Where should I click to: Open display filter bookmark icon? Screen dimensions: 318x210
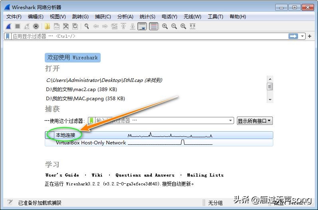[8, 36]
